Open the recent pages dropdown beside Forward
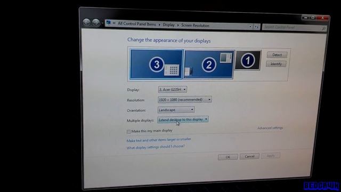341x192 pixels. click(102, 22)
